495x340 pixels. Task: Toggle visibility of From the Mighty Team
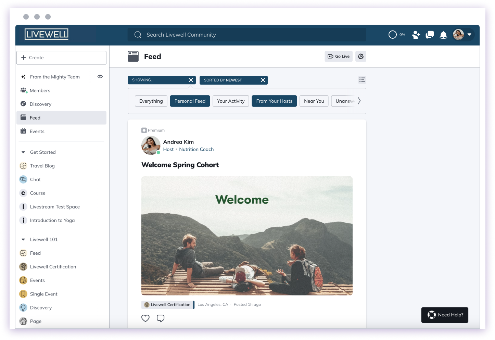click(100, 76)
